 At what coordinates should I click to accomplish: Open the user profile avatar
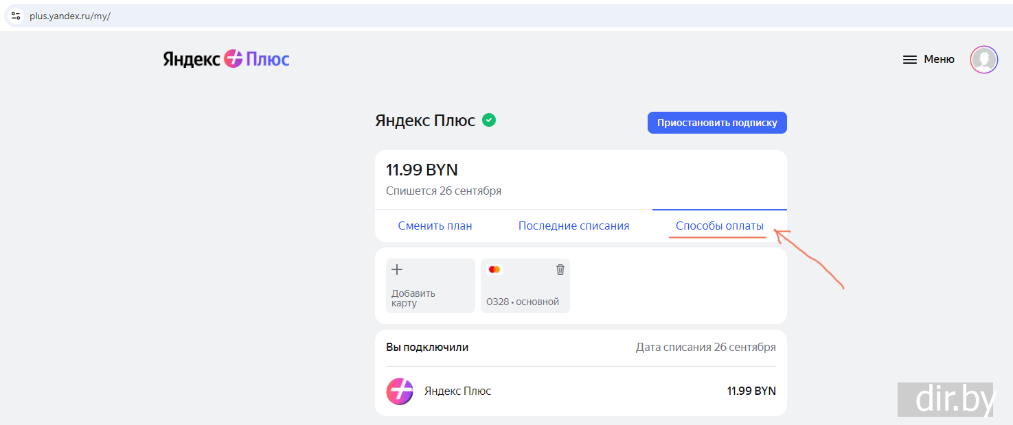point(983,60)
